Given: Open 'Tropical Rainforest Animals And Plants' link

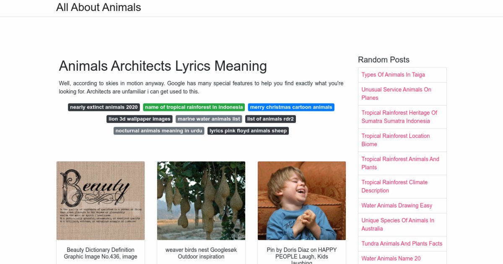Looking at the screenshot, I should click(x=400, y=163).
